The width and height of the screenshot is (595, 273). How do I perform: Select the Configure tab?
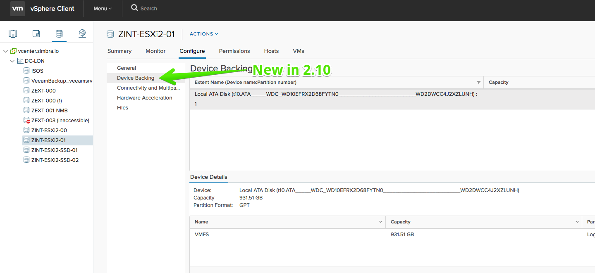pos(192,51)
